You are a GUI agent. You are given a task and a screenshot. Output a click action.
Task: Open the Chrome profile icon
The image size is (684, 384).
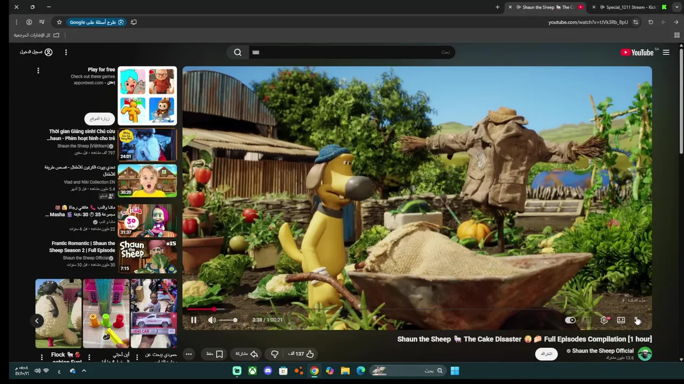pos(29,22)
